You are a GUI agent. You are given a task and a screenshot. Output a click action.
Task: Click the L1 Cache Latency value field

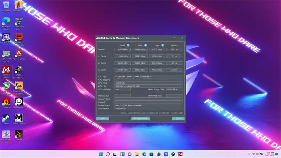click(x=174, y=56)
